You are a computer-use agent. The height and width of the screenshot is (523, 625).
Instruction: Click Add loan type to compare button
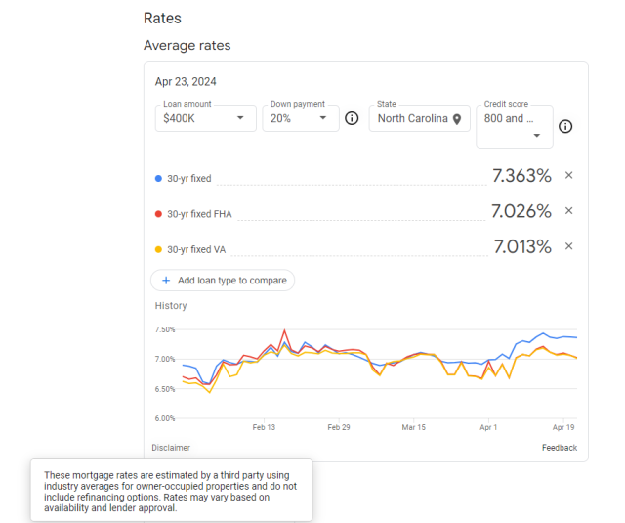[223, 281]
